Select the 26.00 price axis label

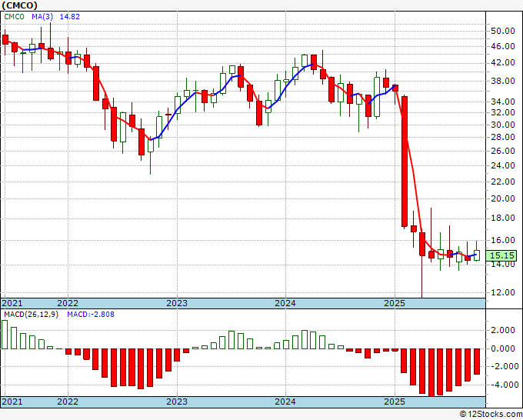pyautogui.click(x=503, y=151)
